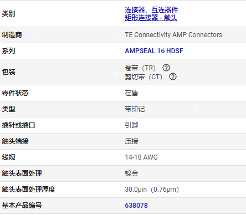Screen dimensions: 246x215
Task: Select the 触头表面处理厚度 row label
Action: [x=28, y=190]
